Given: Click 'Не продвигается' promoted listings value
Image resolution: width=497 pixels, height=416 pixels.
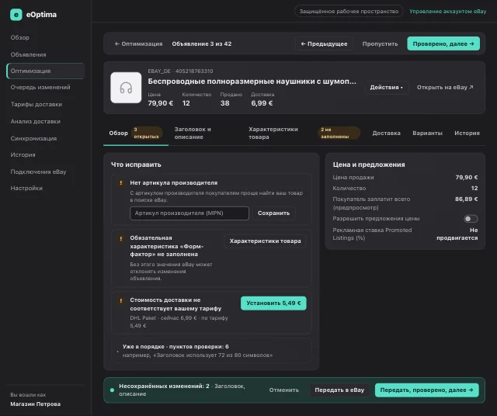Looking at the screenshot, I should point(457,234).
